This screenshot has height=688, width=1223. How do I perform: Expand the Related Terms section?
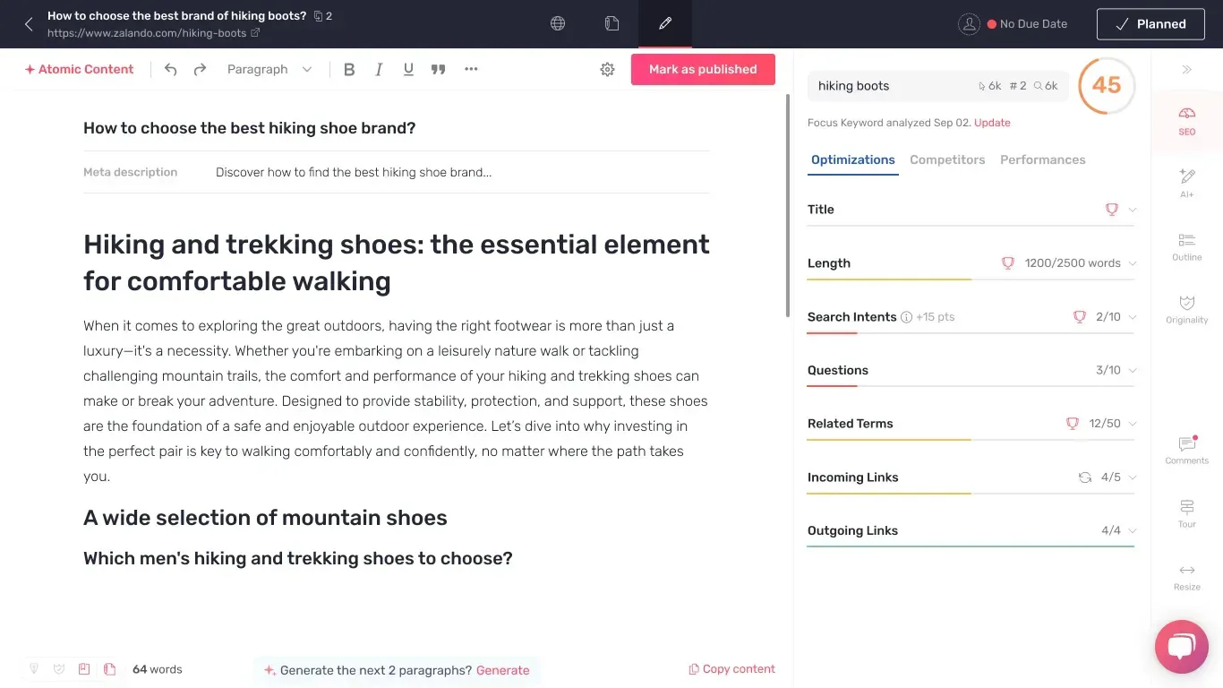pos(971,424)
